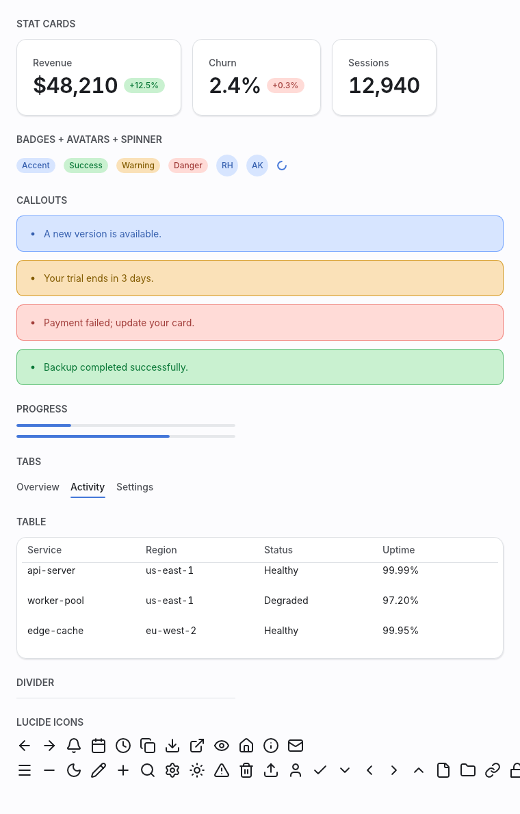The height and width of the screenshot is (814, 520).
Task: Toggle light mode sun icon
Action: coord(197,770)
